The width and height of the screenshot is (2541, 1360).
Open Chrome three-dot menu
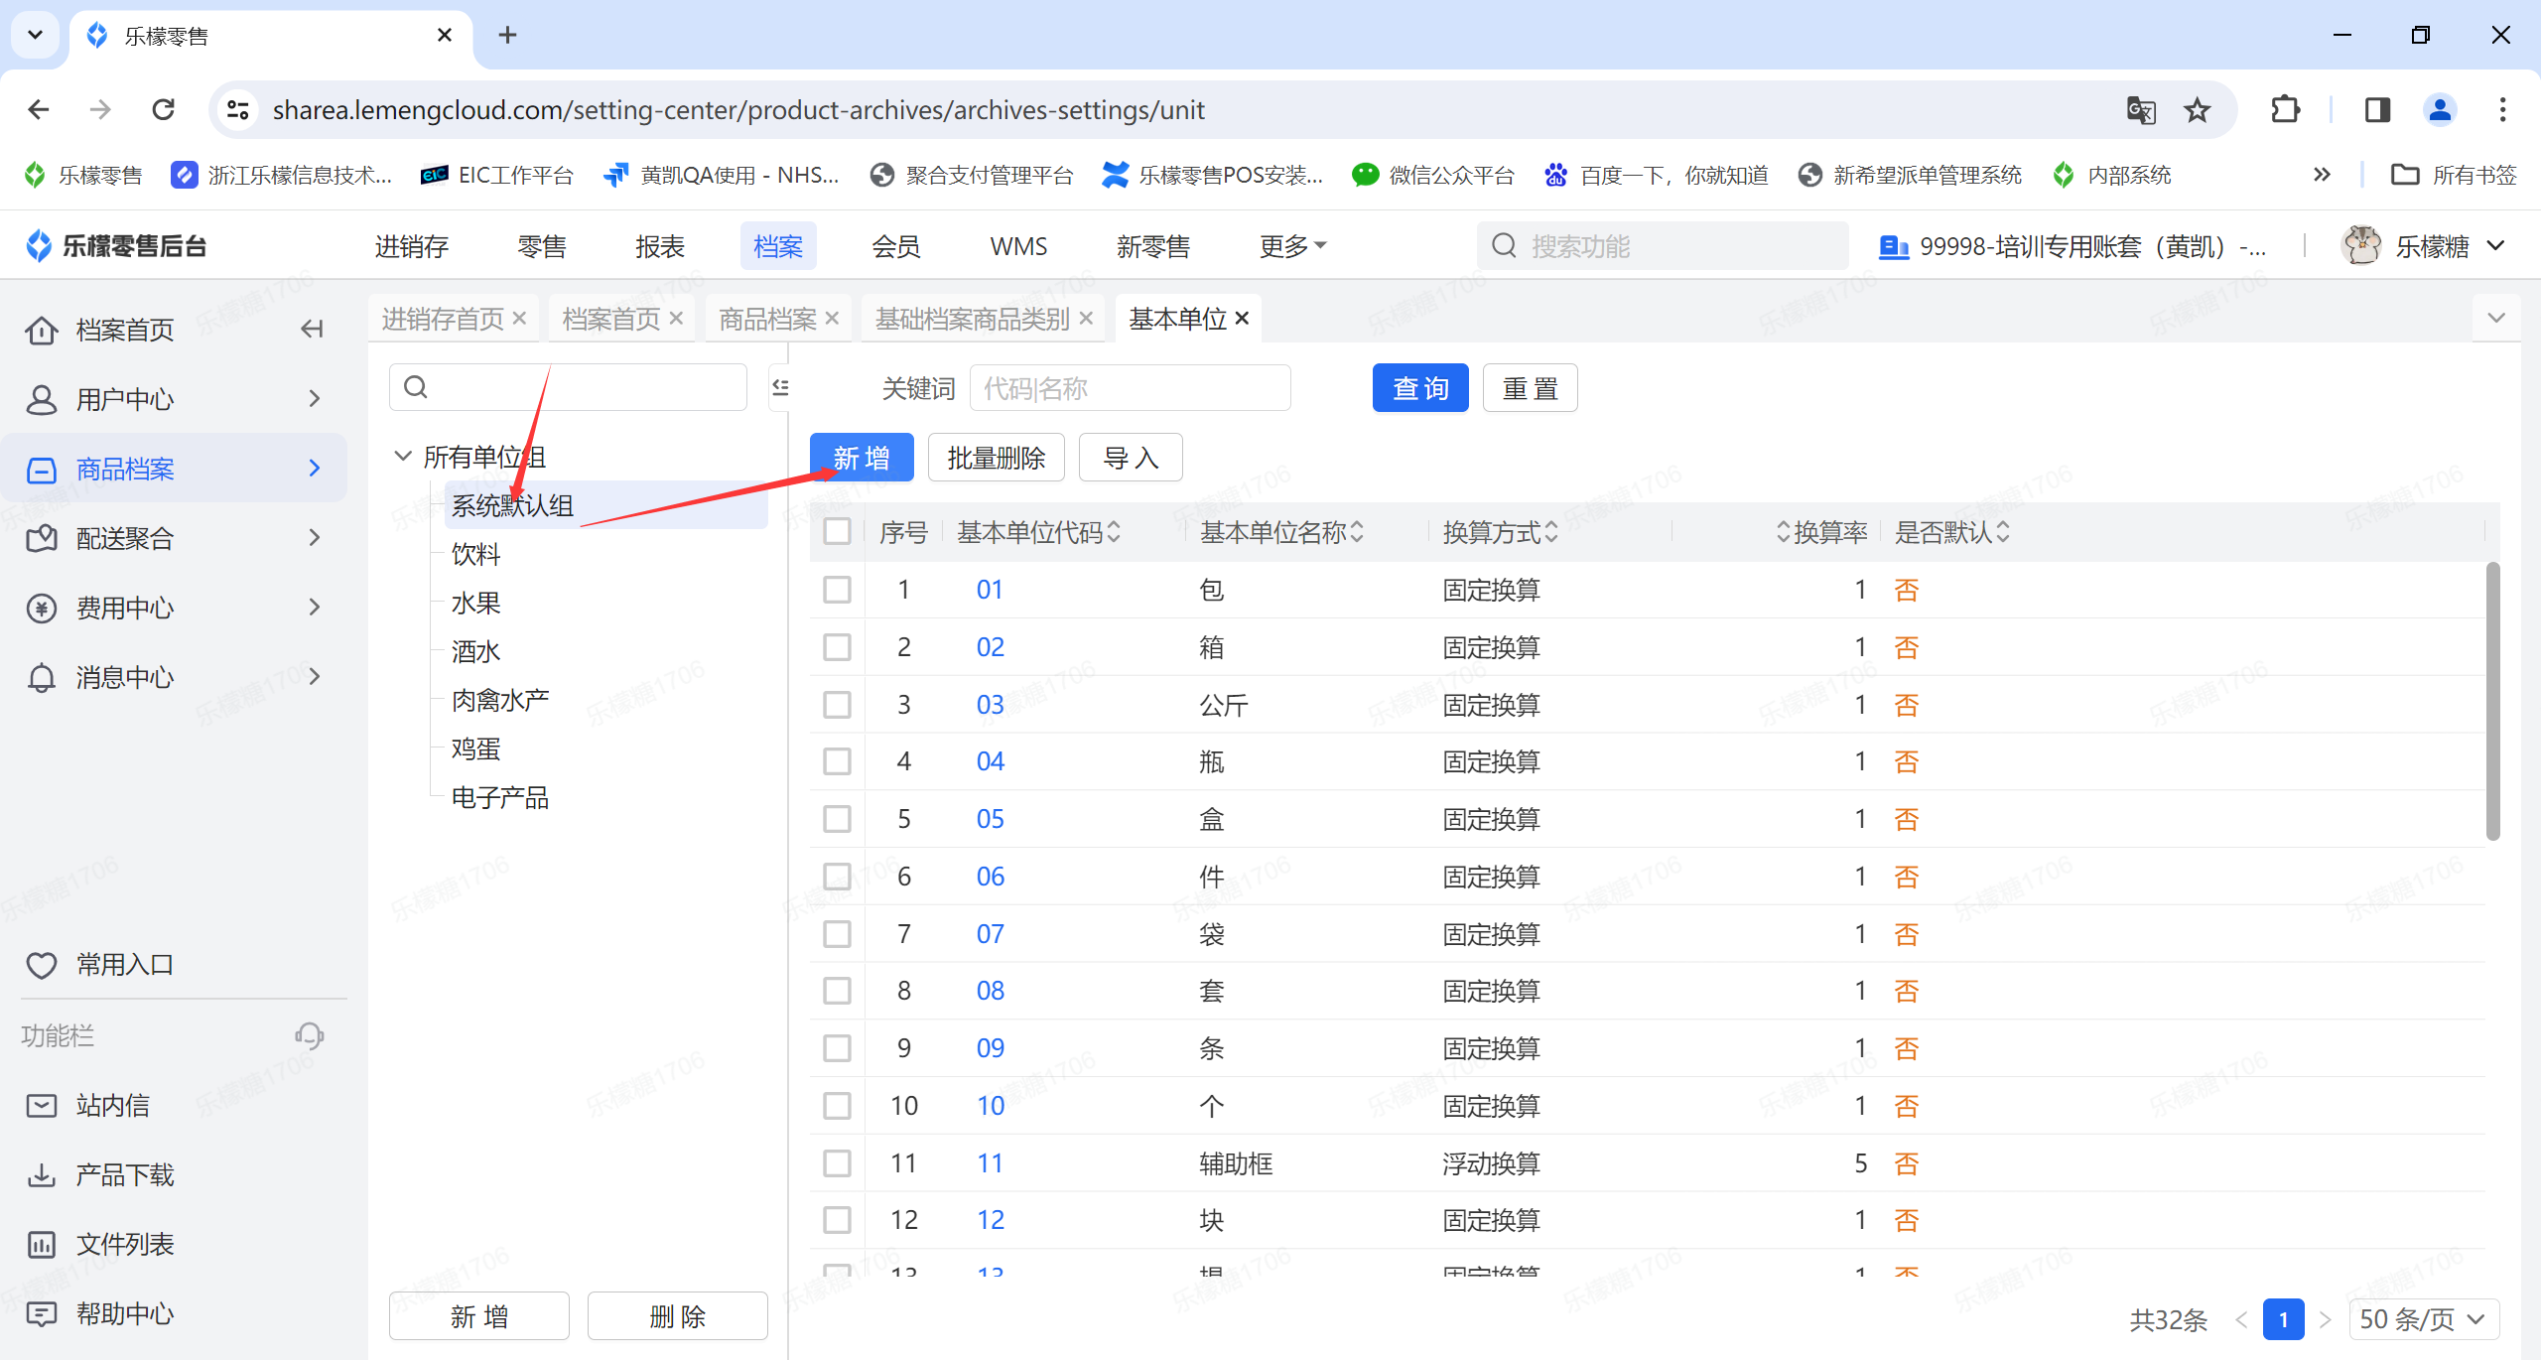(x=2502, y=109)
